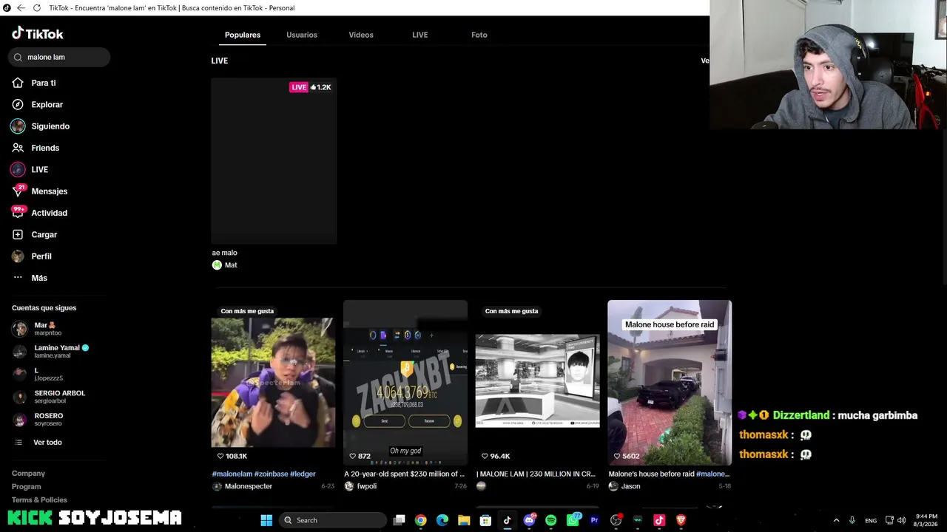Open the #malonelam #zoinbase video thumbnail
The width and height of the screenshot is (947, 532).
[x=272, y=383]
